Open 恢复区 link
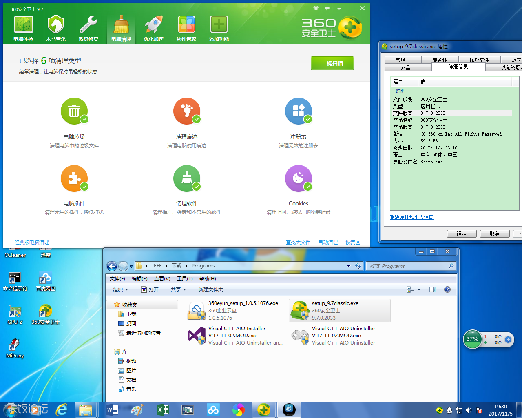 point(353,242)
